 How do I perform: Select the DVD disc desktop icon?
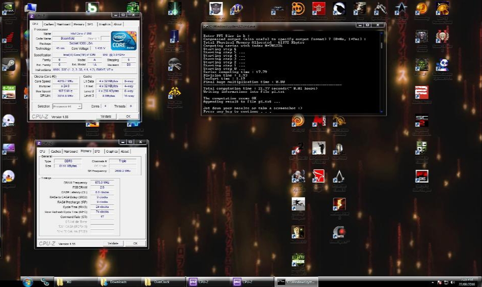coord(9,121)
